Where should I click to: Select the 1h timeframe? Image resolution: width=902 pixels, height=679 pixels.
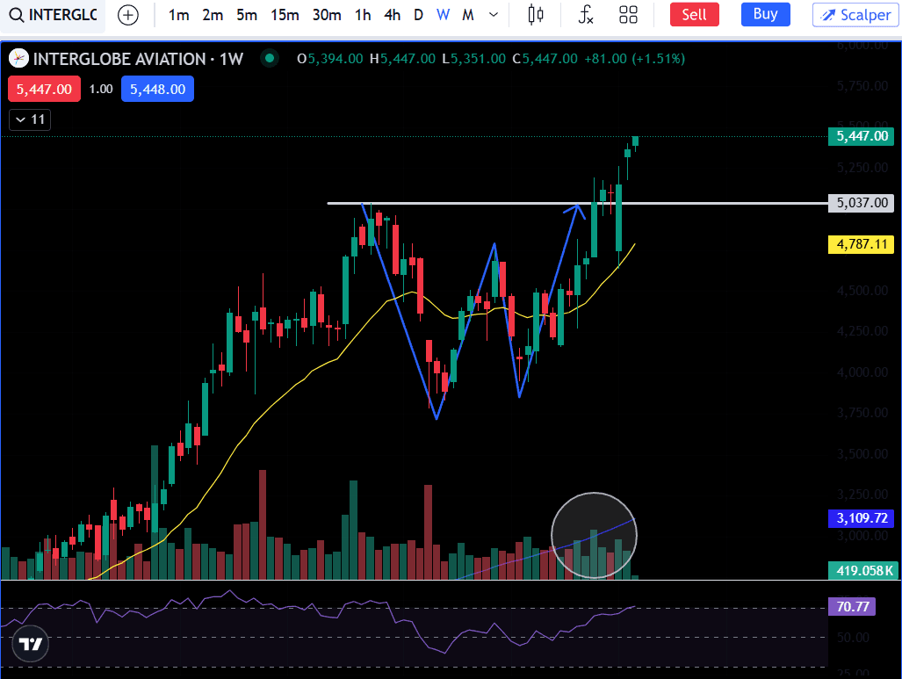363,15
